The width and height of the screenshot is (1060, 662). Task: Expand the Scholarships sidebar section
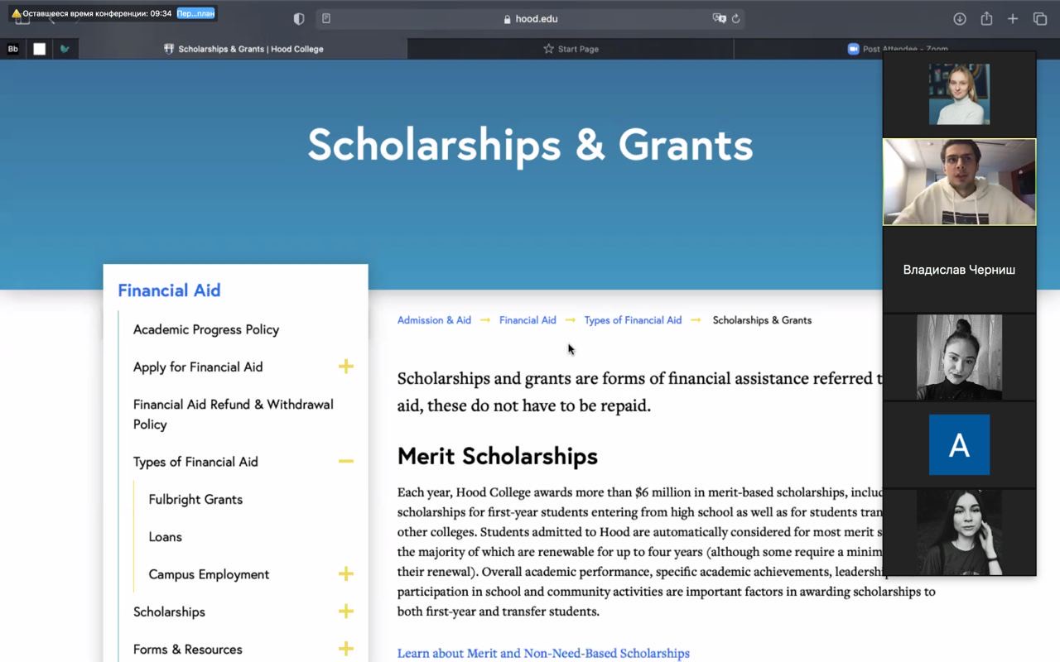[x=346, y=612]
